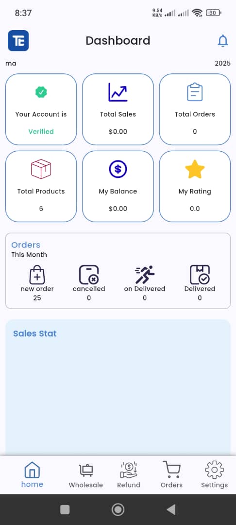The height and width of the screenshot is (525, 236).
Task: Tap the notification bell icon
Action: pos(222,41)
